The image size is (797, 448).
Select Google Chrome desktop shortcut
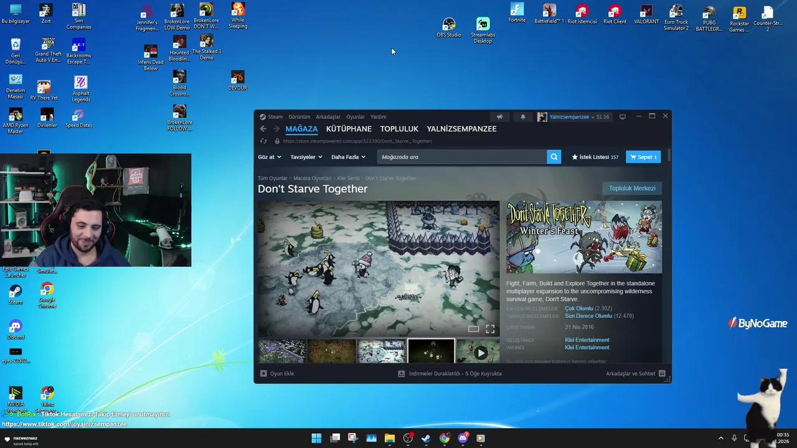[x=47, y=296]
